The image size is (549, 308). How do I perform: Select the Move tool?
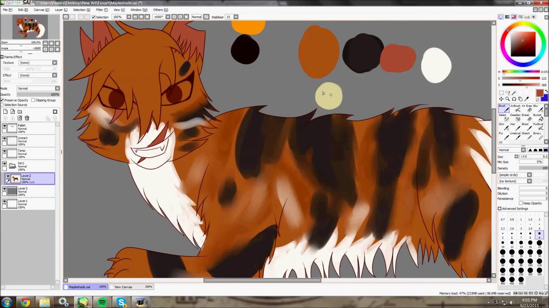coord(501,99)
